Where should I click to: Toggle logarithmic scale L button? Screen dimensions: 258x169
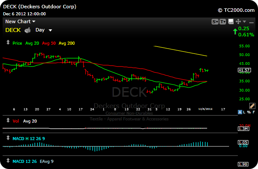[x=244, y=112]
